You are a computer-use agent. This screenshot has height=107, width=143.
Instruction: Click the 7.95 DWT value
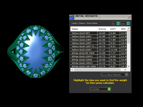pyautogui.click(x=113, y=40)
